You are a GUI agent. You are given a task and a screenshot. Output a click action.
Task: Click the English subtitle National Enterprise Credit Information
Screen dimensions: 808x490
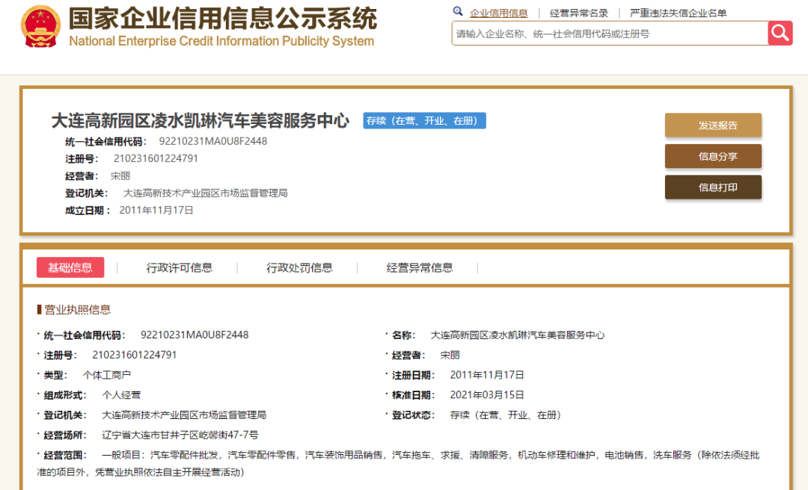click(221, 41)
